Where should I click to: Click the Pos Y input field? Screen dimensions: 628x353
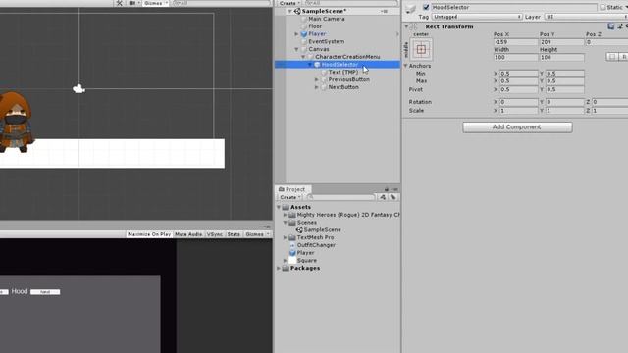coord(561,42)
